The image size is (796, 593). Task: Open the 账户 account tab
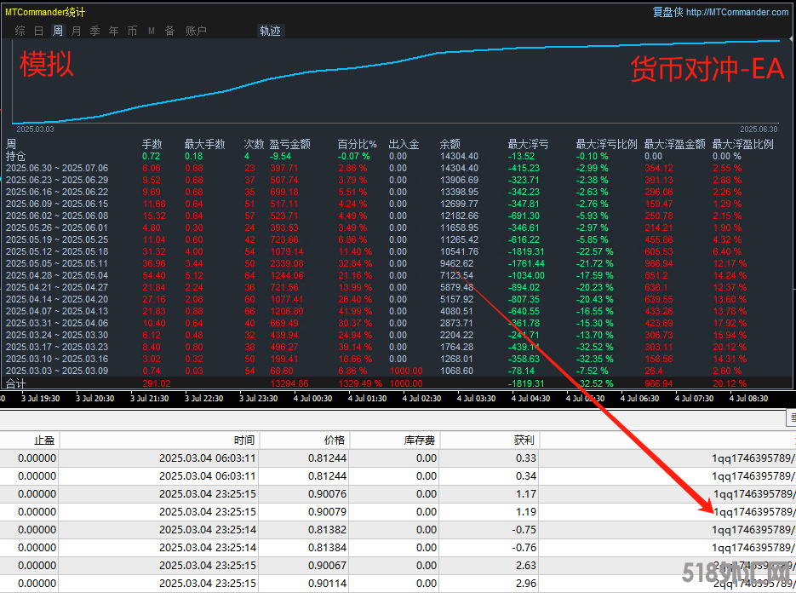(196, 31)
